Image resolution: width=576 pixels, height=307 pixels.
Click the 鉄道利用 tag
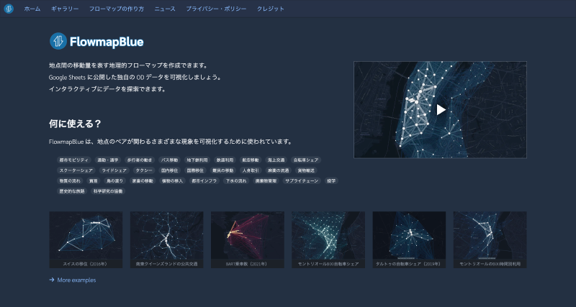(225, 160)
